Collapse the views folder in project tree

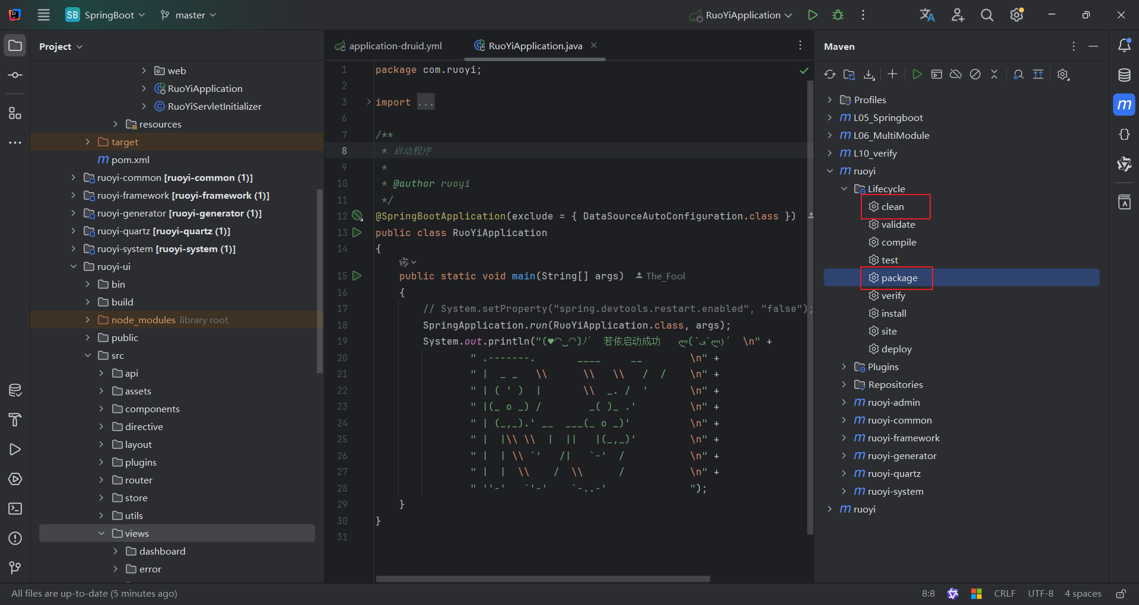click(101, 533)
